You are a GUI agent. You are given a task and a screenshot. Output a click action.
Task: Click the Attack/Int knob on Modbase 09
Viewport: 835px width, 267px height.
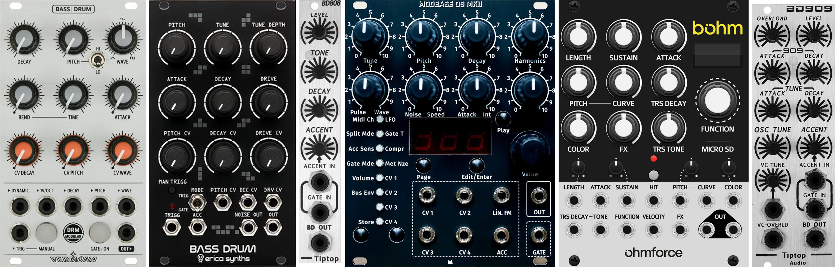coord(476,90)
